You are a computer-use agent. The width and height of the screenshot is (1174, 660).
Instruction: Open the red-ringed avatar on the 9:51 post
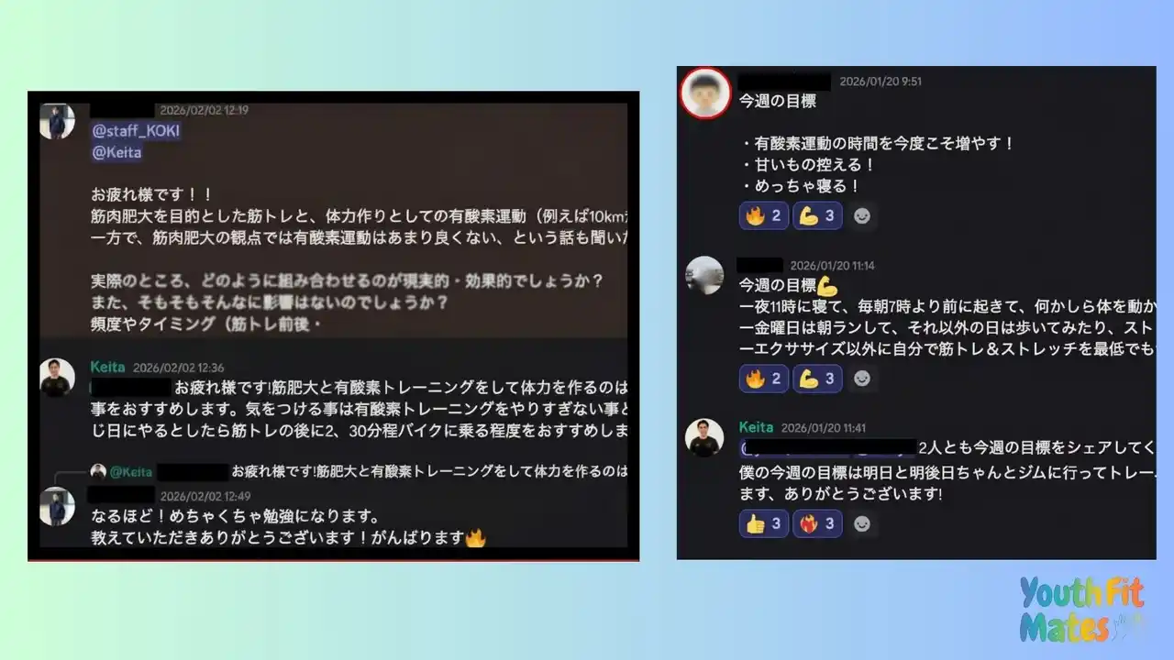click(x=705, y=93)
